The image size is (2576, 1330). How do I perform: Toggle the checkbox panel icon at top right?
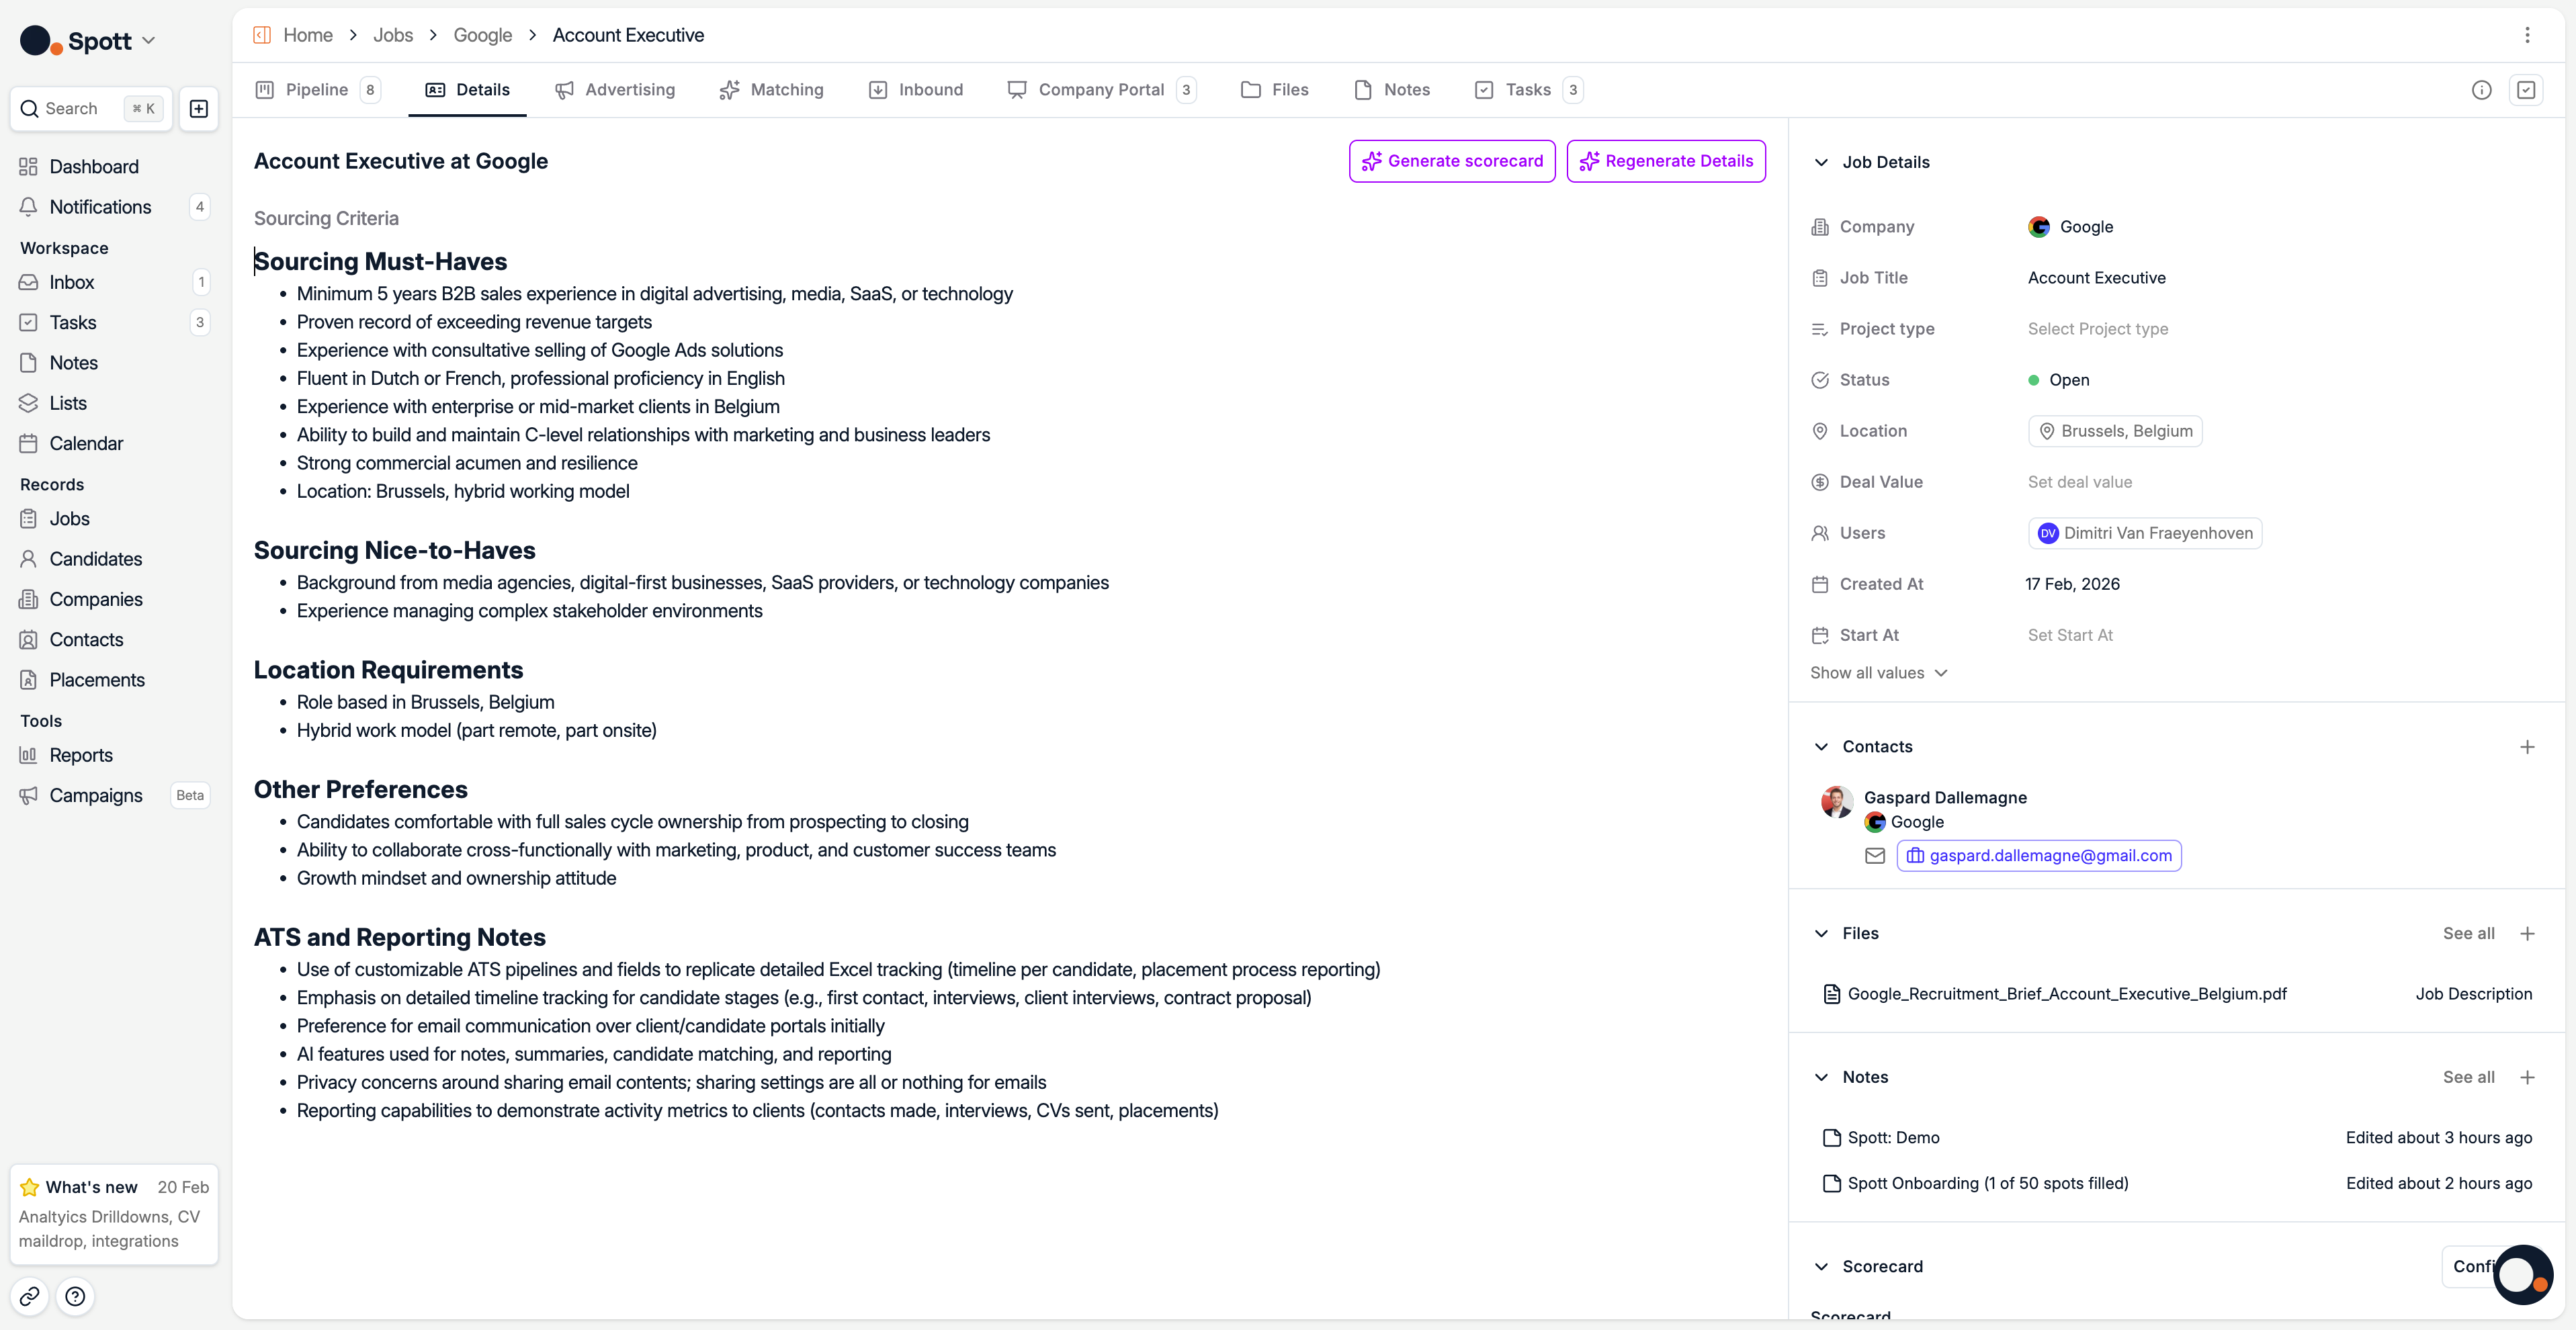click(x=2526, y=90)
